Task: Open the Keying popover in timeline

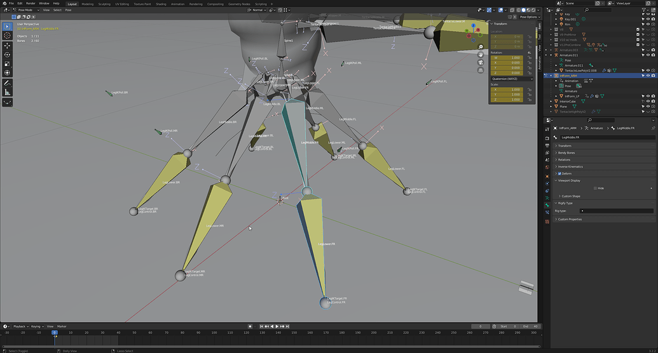Action: (37, 326)
